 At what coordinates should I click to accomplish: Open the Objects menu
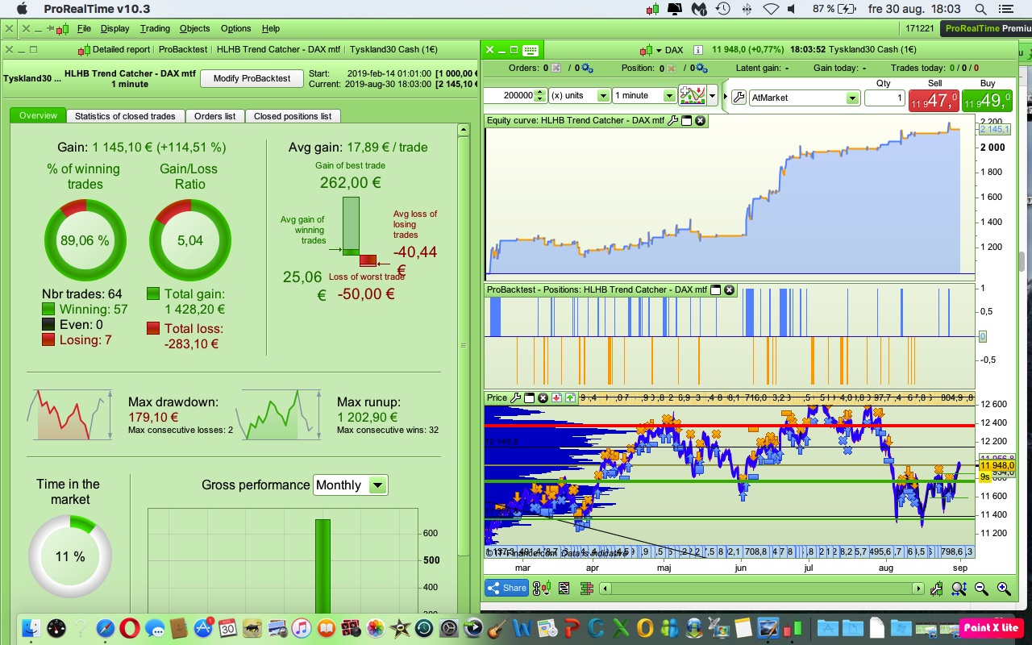pos(194,28)
